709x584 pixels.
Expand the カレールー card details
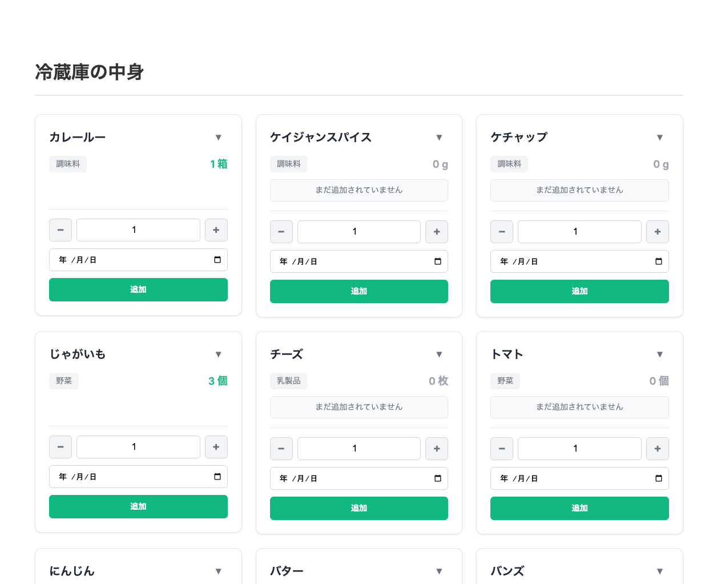pyautogui.click(x=218, y=138)
